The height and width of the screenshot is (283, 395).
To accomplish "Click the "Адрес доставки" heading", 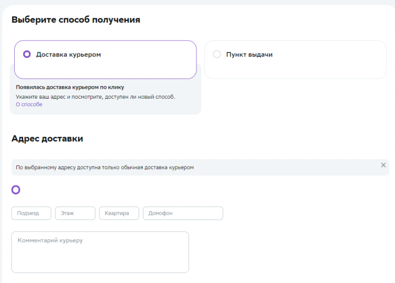I will pos(47,139).
